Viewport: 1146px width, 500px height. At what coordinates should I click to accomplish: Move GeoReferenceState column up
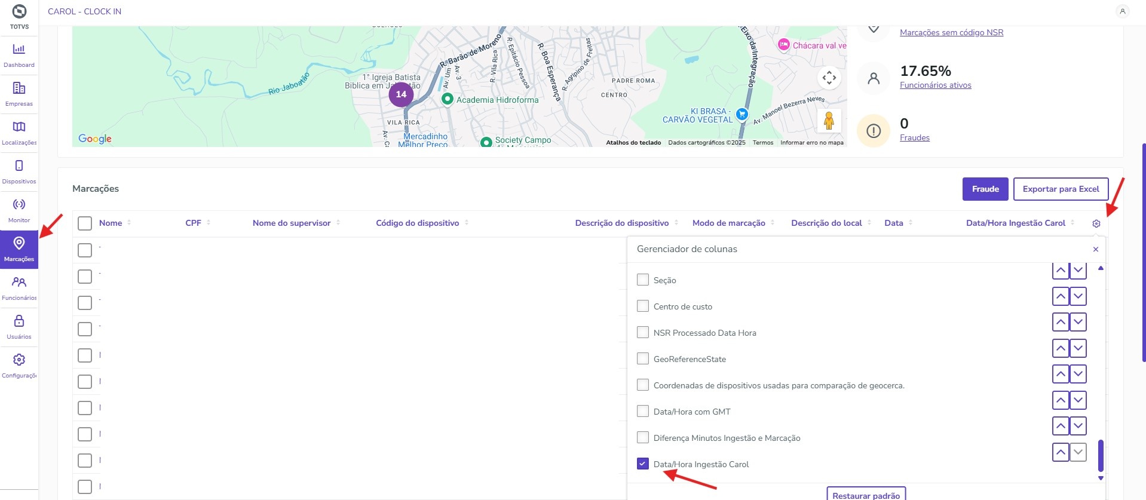tap(1061, 348)
